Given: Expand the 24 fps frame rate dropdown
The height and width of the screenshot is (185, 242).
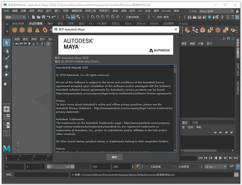Looking at the screenshot, I should pos(215,166).
